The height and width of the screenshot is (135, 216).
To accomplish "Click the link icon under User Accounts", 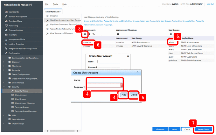I will pos(94,34).
